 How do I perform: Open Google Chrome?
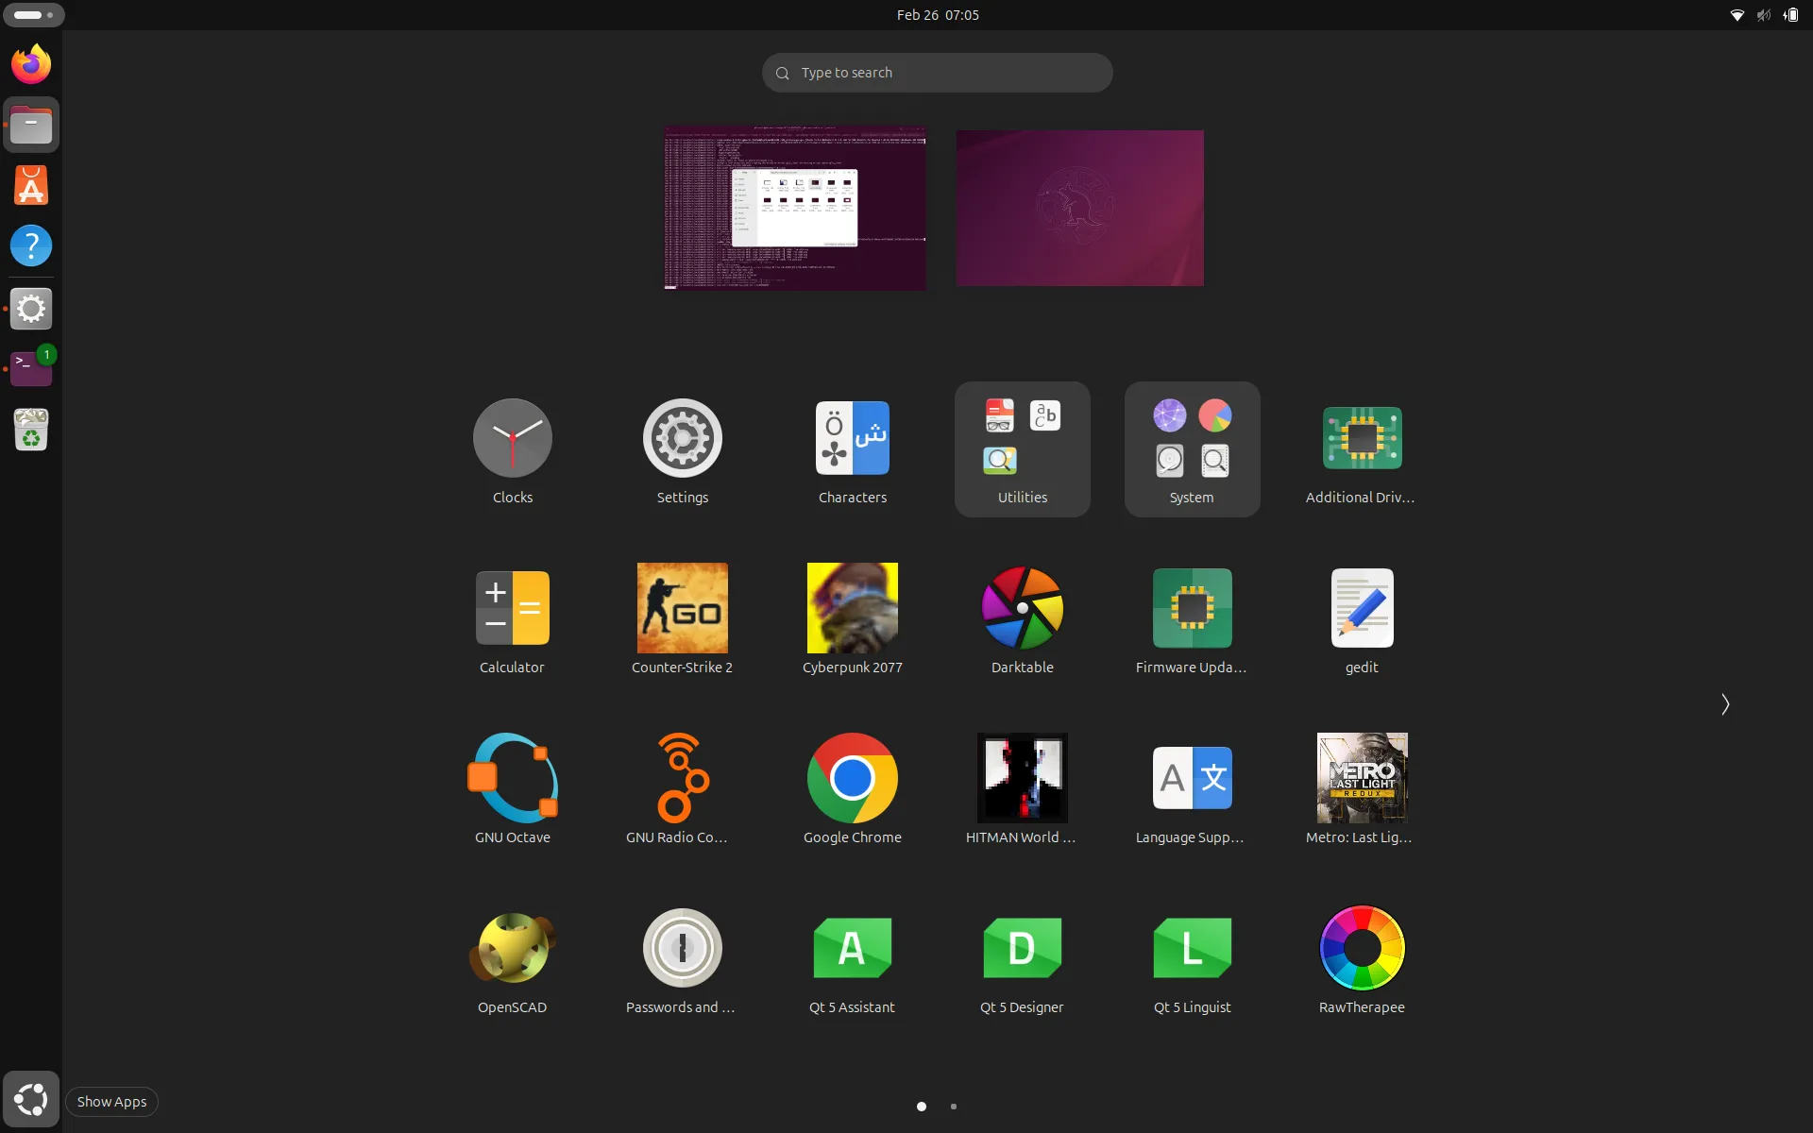tap(852, 779)
